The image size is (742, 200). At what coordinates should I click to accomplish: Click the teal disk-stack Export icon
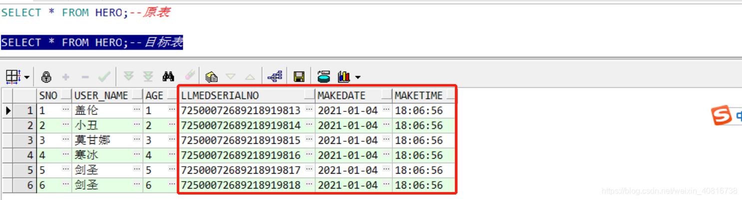click(324, 77)
